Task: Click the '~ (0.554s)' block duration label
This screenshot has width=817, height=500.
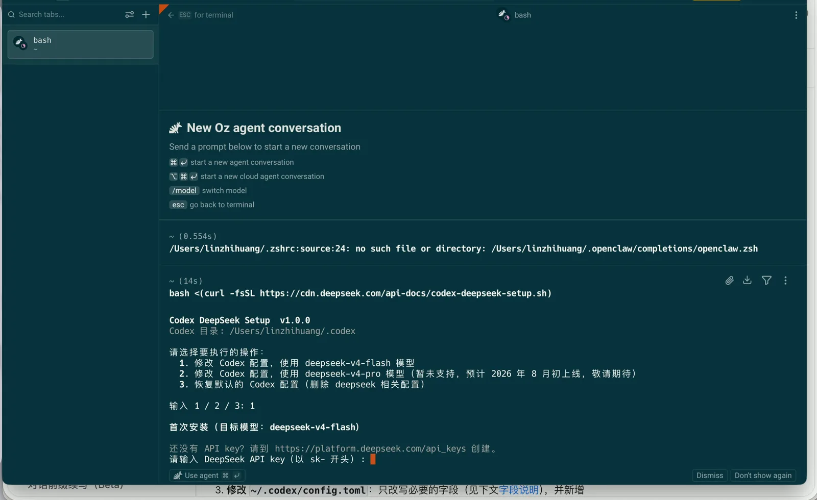Action: [193, 236]
